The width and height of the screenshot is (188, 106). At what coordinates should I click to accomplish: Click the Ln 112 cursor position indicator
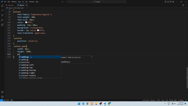[146, 100]
